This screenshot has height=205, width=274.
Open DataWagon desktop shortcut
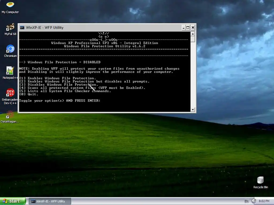10,117
